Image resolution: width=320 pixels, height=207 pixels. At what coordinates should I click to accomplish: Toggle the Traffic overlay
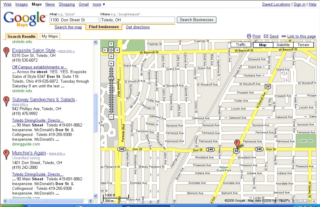point(240,45)
